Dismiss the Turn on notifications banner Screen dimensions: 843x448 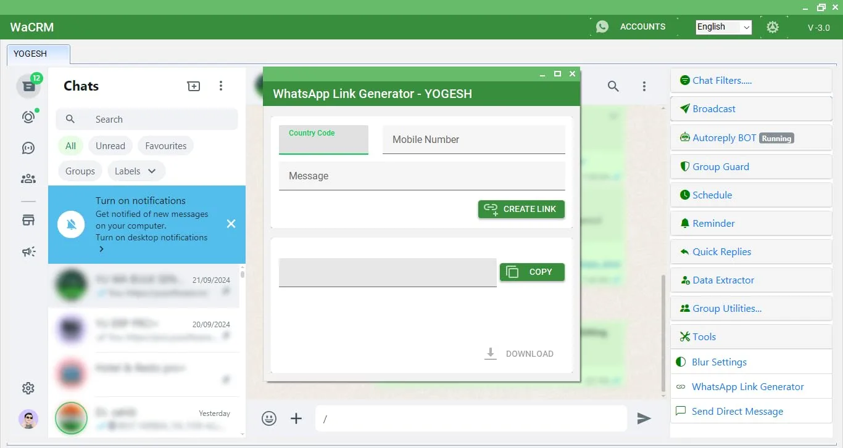pos(231,224)
